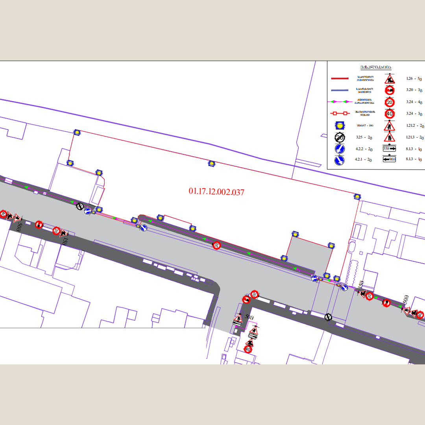The image size is (425, 425).
Task: Click the underlined legend title "ექსპლიკაცია"
Action: (x=376, y=68)
